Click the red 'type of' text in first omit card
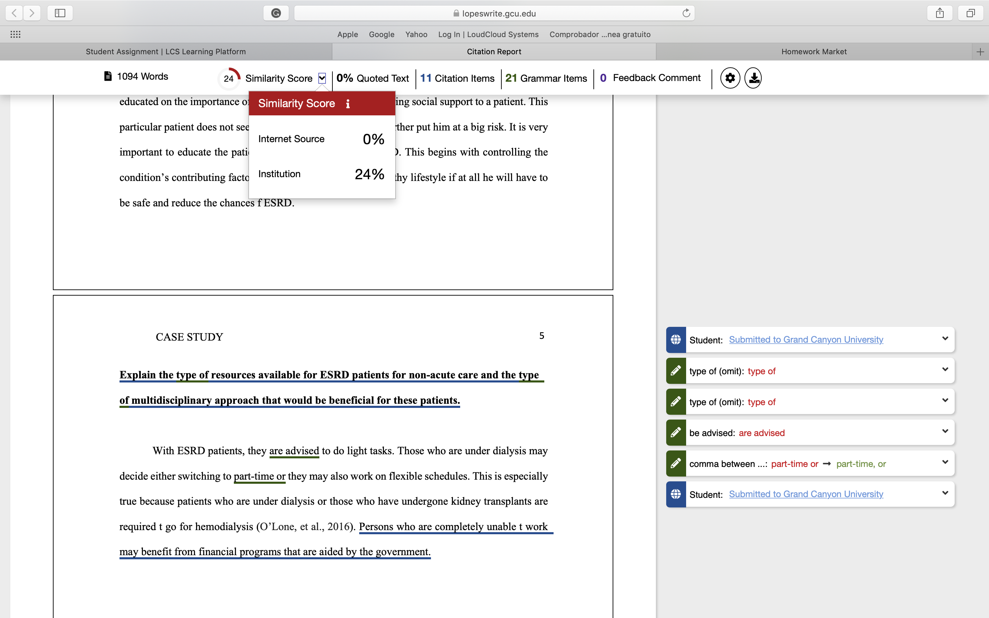 click(x=761, y=371)
